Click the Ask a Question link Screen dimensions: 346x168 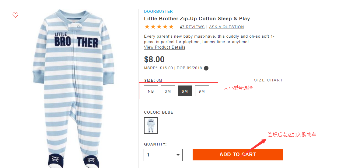[226, 27]
